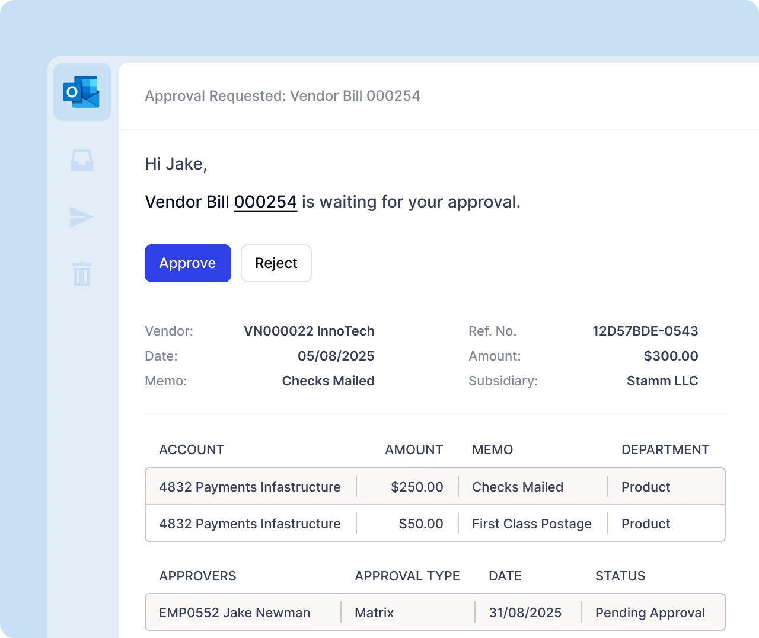Click the Stamm LLC subsidiary value
This screenshot has height=638, width=759.
click(662, 381)
